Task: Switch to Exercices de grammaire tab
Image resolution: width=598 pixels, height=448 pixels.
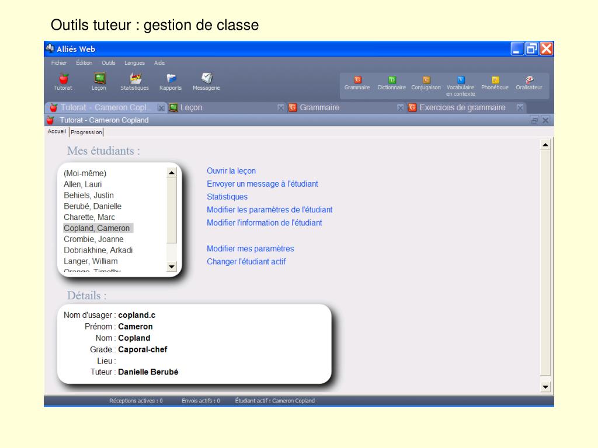Action: click(466, 108)
